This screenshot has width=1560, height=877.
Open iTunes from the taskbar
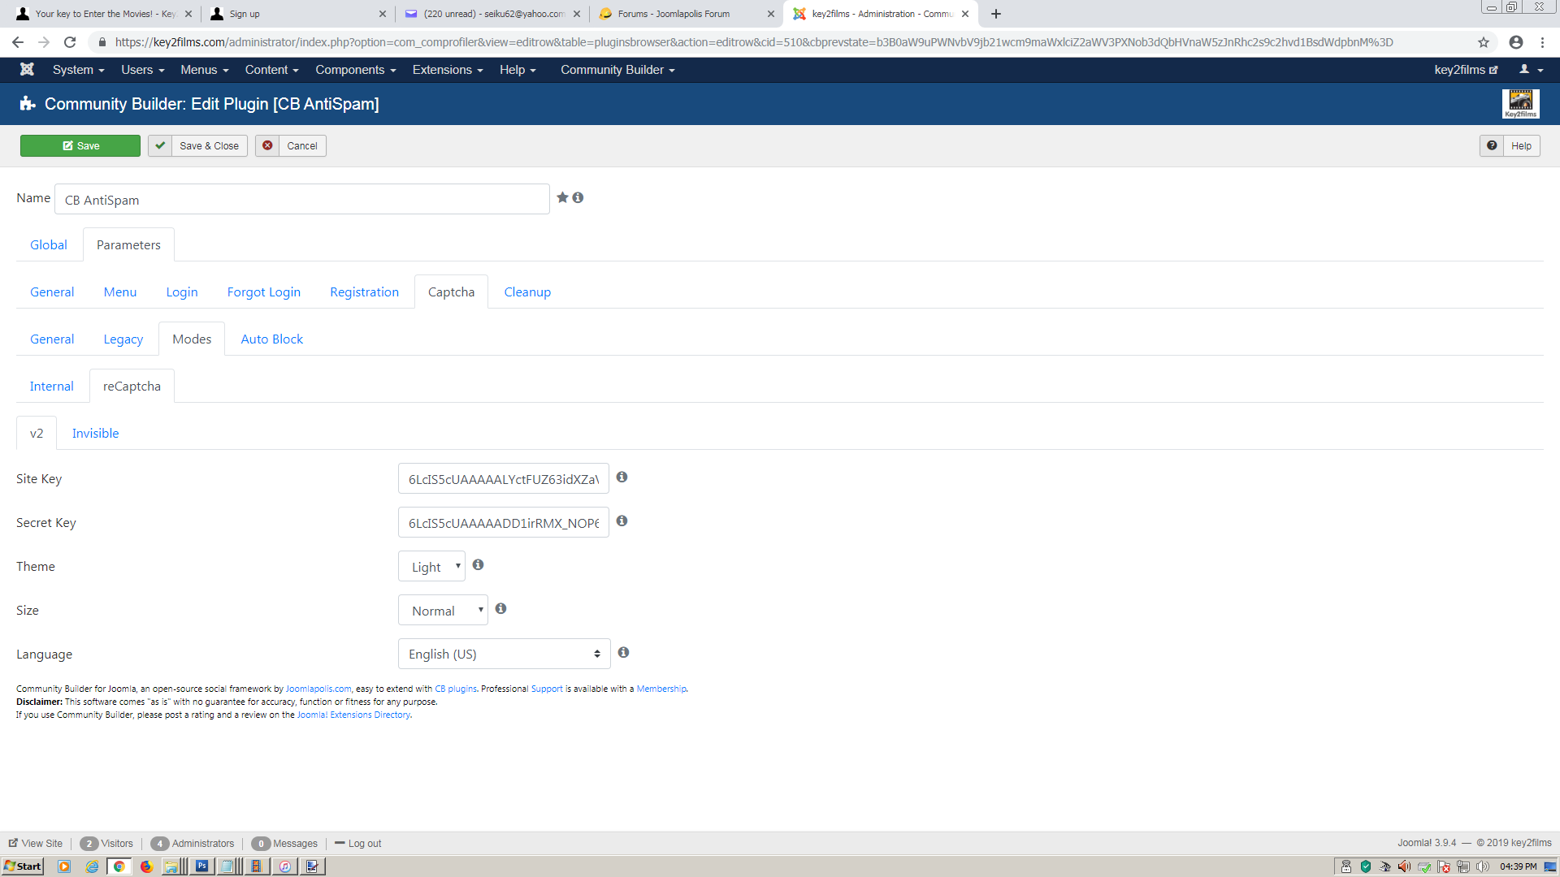tap(284, 866)
